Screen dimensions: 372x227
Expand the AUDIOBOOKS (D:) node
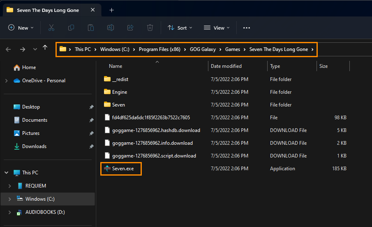(10, 212)
